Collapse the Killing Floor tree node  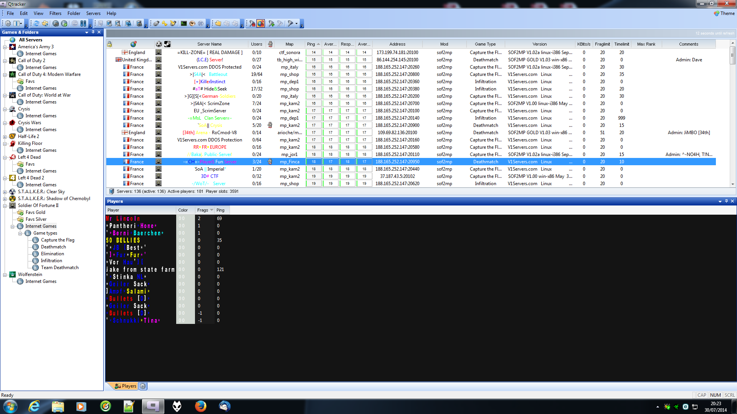(x=5, y=143)
